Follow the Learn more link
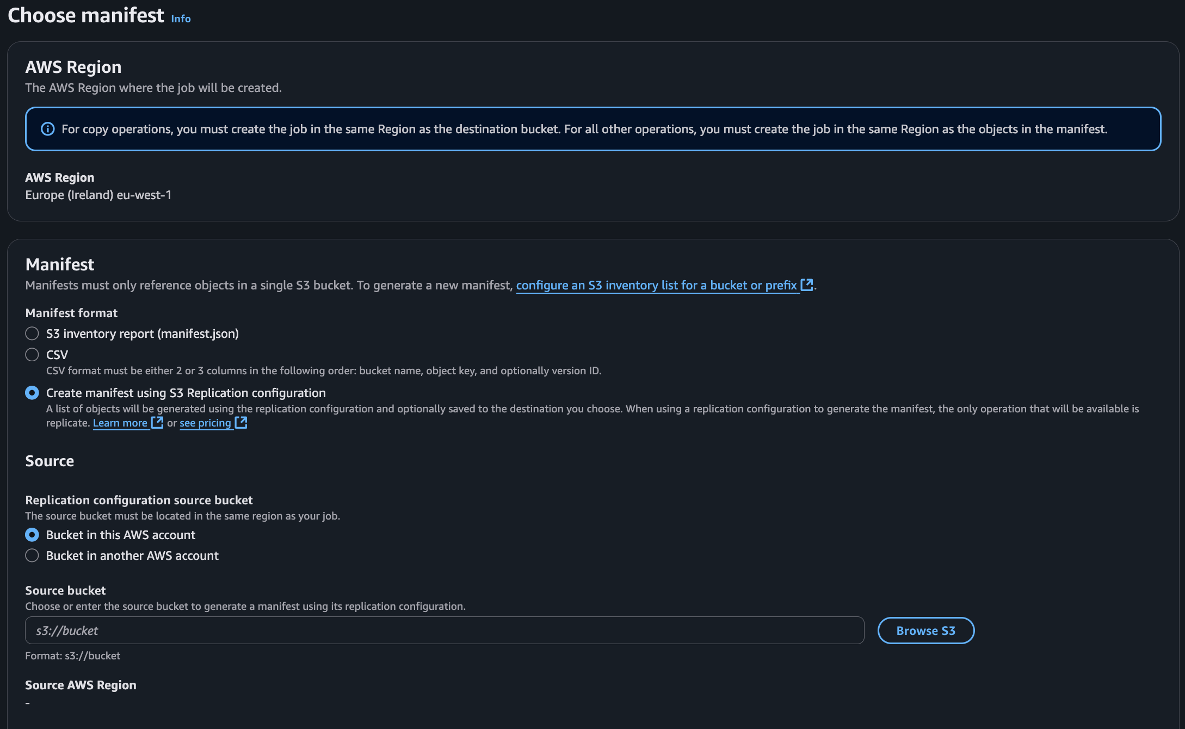 coord(120,423)
